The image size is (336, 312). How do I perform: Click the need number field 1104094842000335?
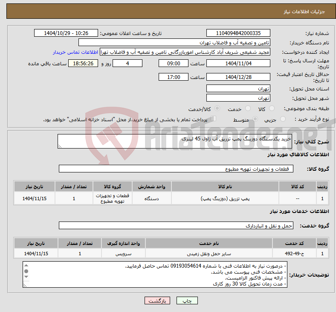238,33
